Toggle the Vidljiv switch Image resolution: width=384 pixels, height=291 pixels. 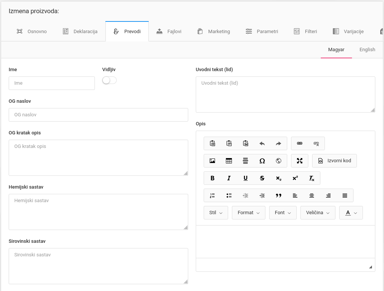(109, 80)
